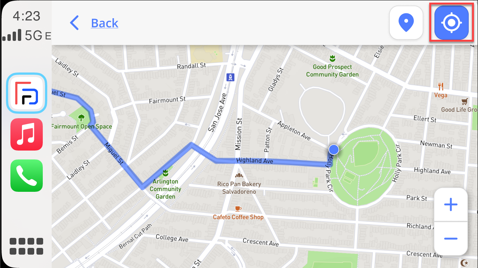Open the CarPlay home grid dashboard
The width and height of the screenshot is (478, 268).
26,246
